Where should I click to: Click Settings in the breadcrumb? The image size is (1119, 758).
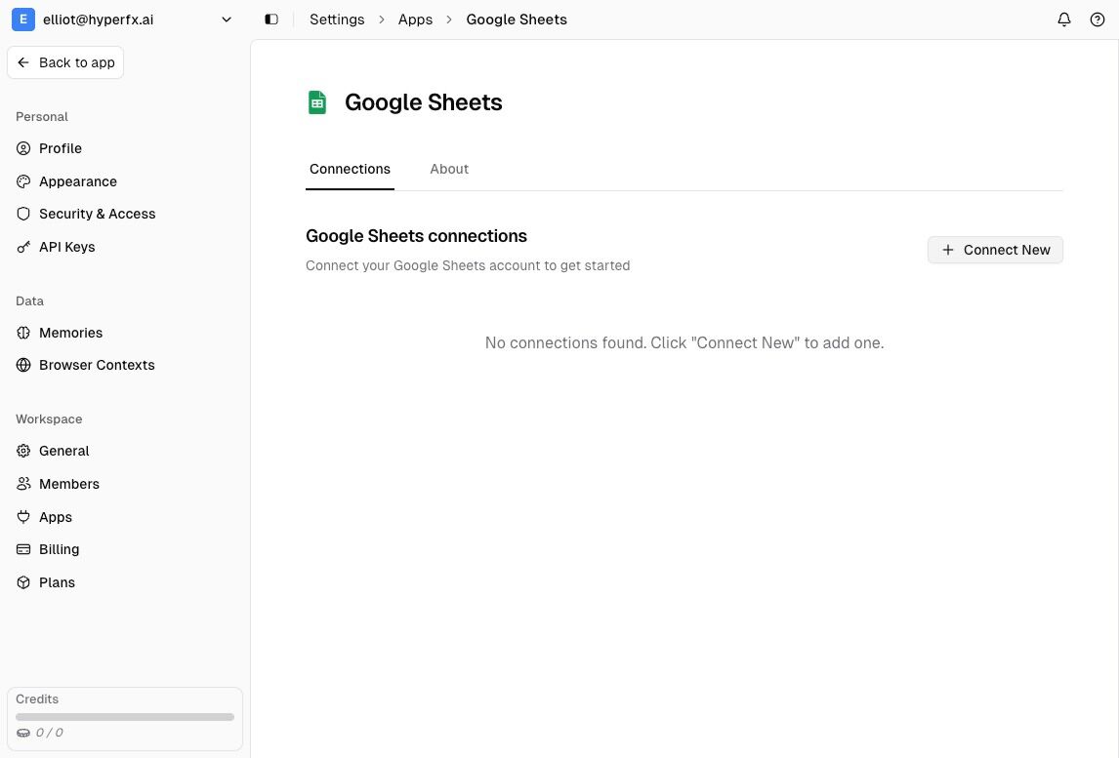pyautogui.click(x=337, y=20)
